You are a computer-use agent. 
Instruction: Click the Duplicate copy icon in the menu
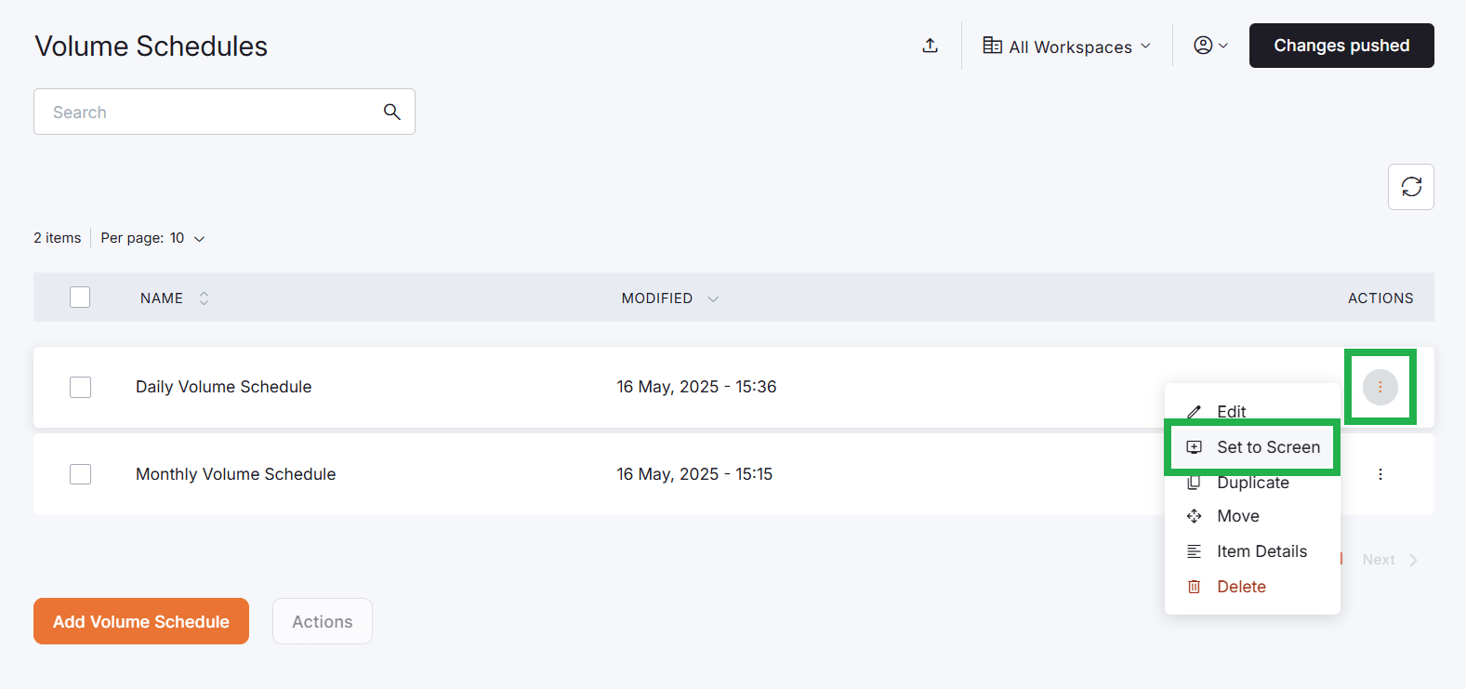tap(1195, 482)
